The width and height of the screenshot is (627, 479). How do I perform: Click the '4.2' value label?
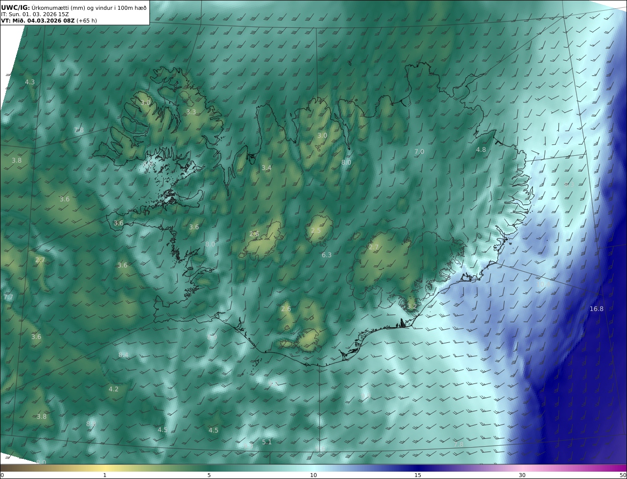pyautogui.click(x=114, y=389)
